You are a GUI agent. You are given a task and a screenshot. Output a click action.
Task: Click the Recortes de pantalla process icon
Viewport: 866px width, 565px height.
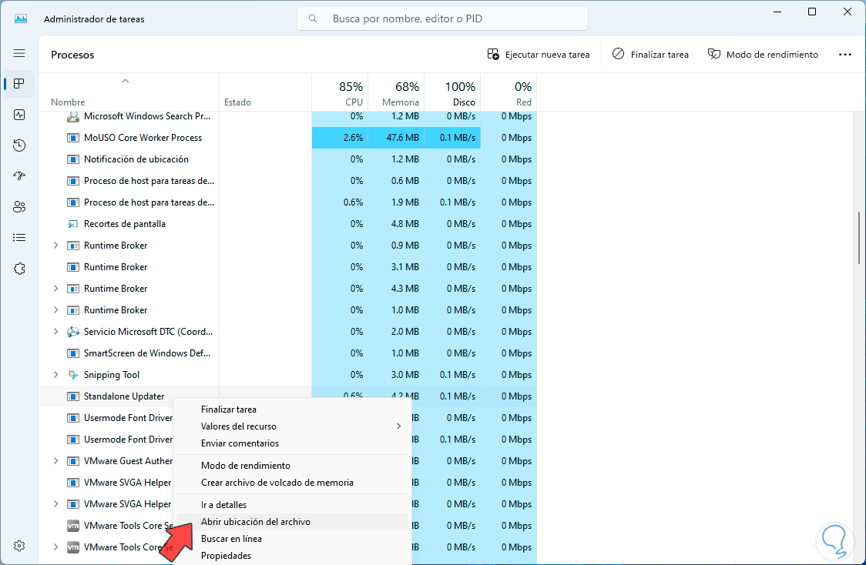click(73, 224)
